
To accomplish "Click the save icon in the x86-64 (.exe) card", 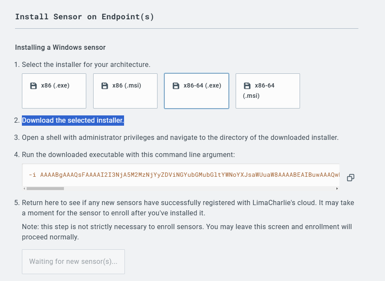I will pos(176,86).
